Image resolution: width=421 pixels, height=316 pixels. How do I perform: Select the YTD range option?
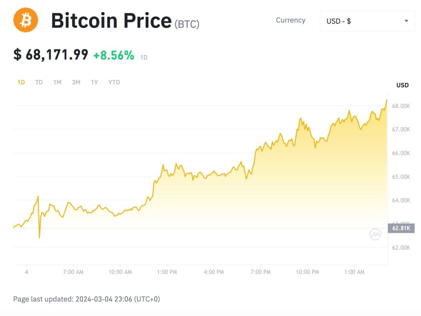pyautogui.click(x=114, y=82)
